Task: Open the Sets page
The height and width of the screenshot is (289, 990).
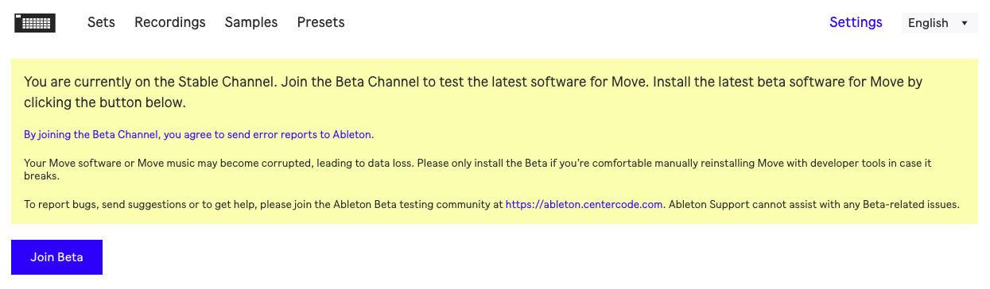Action: pyautogui.click(x=101, y=22)
